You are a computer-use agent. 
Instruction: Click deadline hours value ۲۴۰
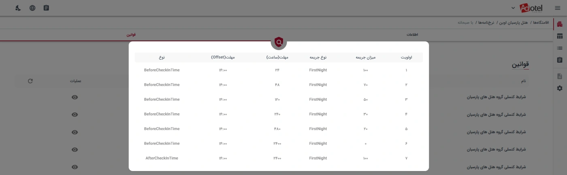coord(277,114)
